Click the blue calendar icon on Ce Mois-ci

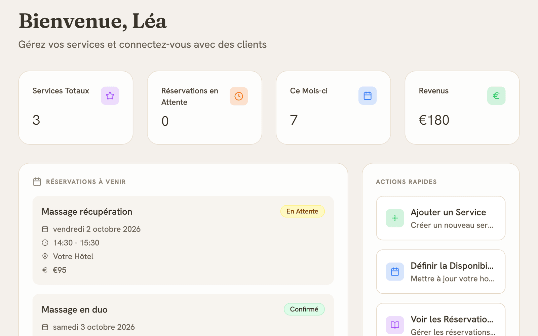[x=368, y=96]
